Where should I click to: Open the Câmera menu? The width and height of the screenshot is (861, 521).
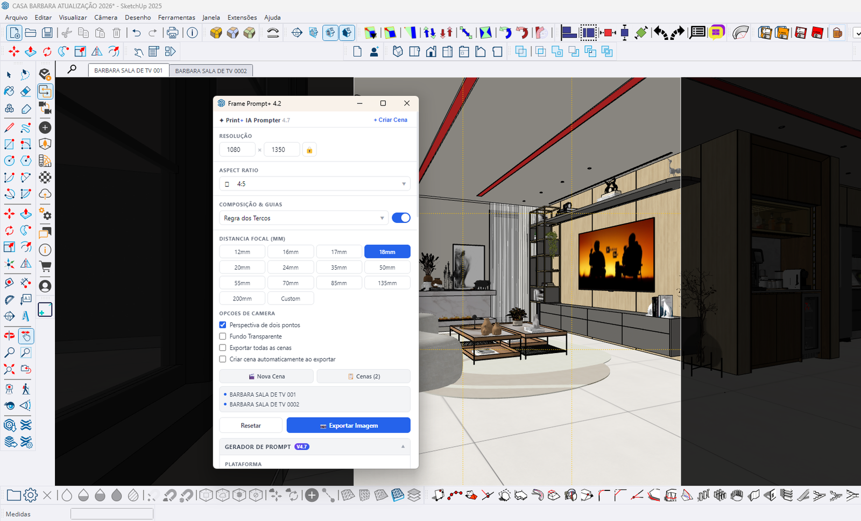[105, 17]
